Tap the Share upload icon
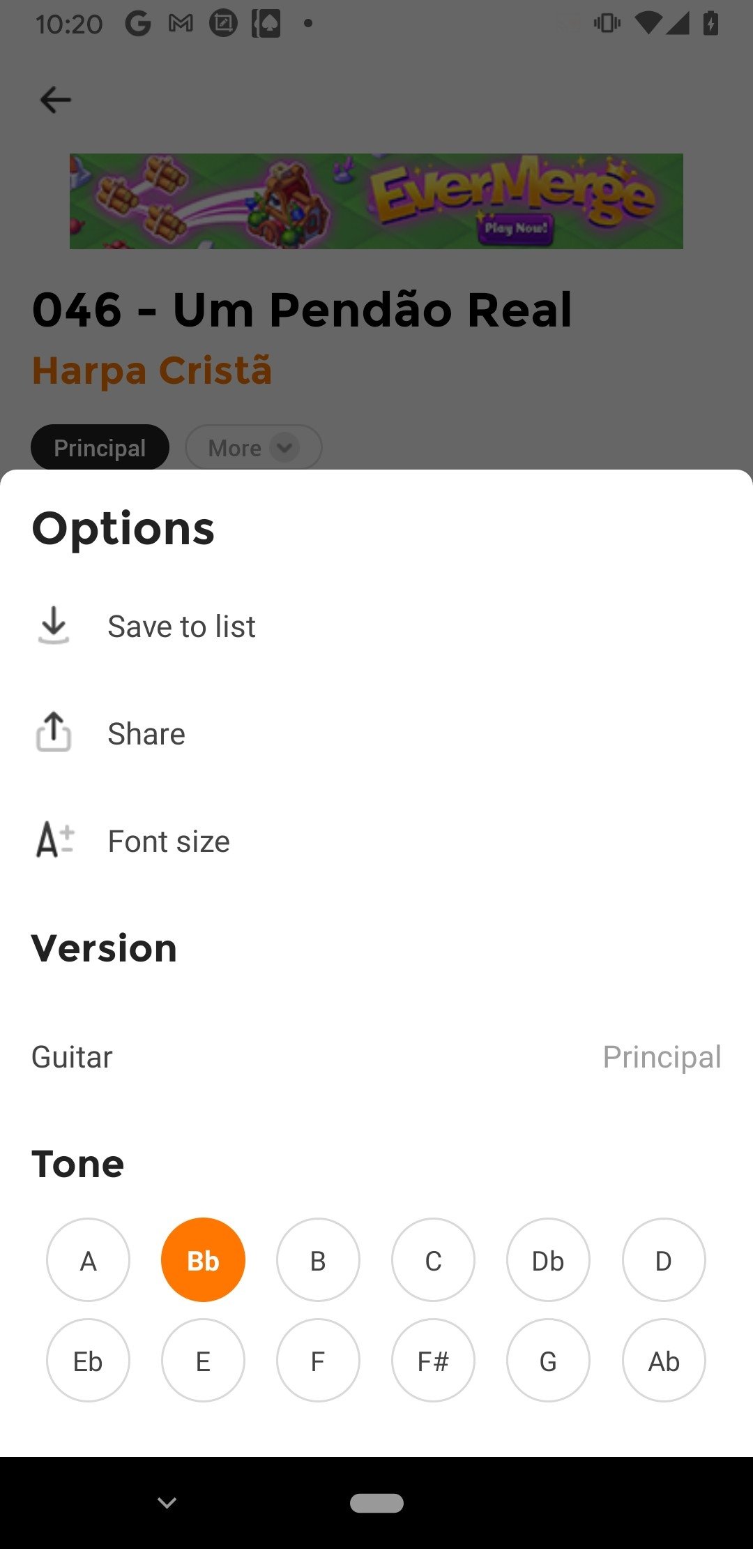The height and width of the screenshot is (1549, 753). (x=54, y=733)
